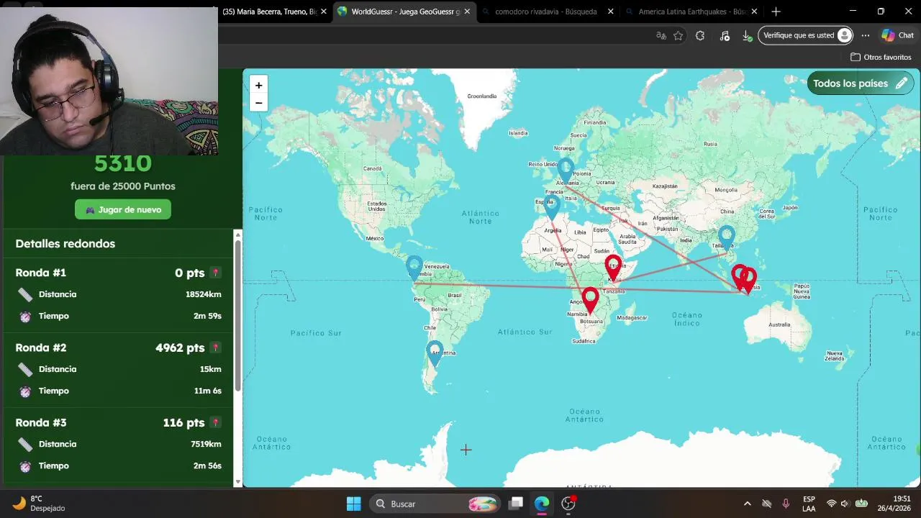The image size is (921, 518).
Task: Switch to America Latina Earthquakes tab
Action: tap(689, 12)
